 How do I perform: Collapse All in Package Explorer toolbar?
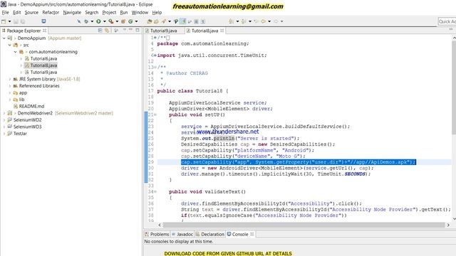(x=100, y=31)
